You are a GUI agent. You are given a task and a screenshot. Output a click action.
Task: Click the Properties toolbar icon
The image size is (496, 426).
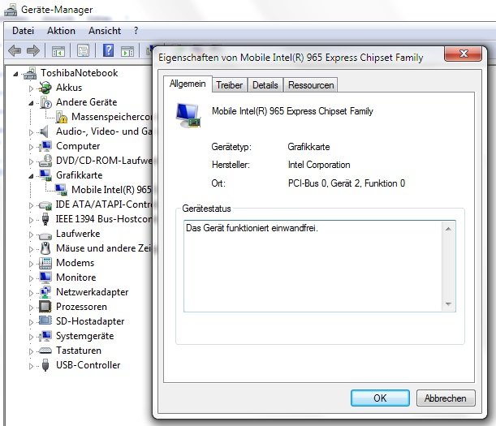coord(83,50)
